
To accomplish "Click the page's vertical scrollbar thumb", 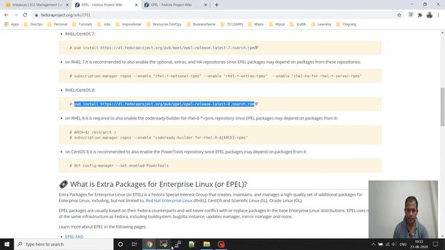I will tap(442, 107).
